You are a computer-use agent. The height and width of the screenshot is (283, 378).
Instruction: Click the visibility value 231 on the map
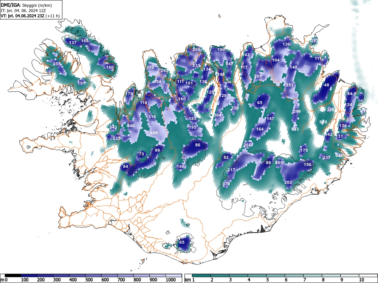196,65
